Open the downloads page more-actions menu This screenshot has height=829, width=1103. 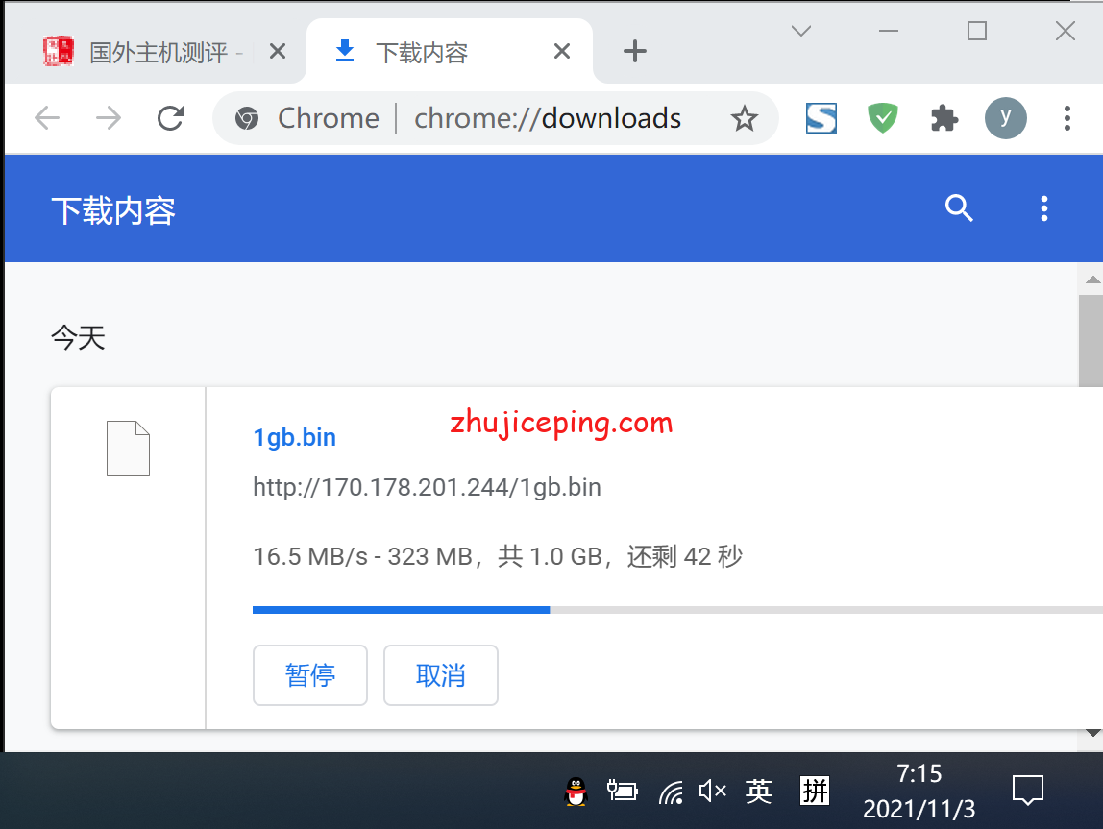pos(1043,208)
